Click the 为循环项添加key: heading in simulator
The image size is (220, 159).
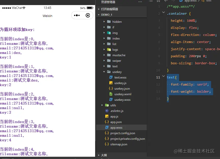coord(17,29)
